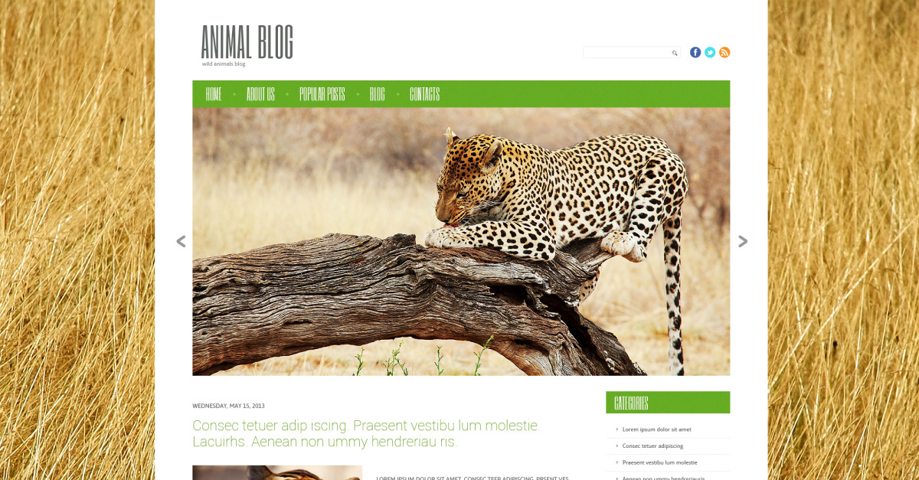The image size is (919, 480).
Task: Advance slider with right arrow
Action: pyautogui.click(x=742, y=241)
